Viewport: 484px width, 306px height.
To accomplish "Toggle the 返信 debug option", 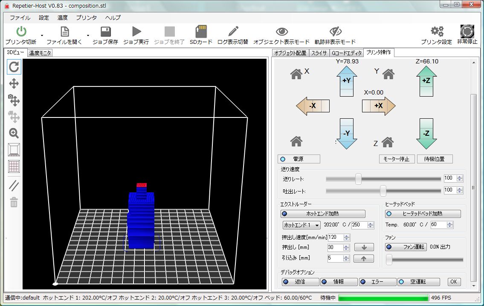I will tap(300, 282).
